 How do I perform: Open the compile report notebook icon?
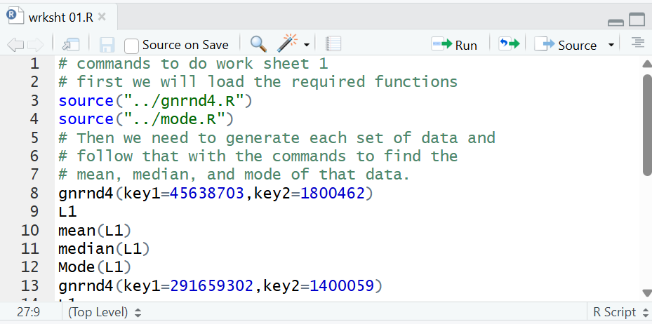333,44
